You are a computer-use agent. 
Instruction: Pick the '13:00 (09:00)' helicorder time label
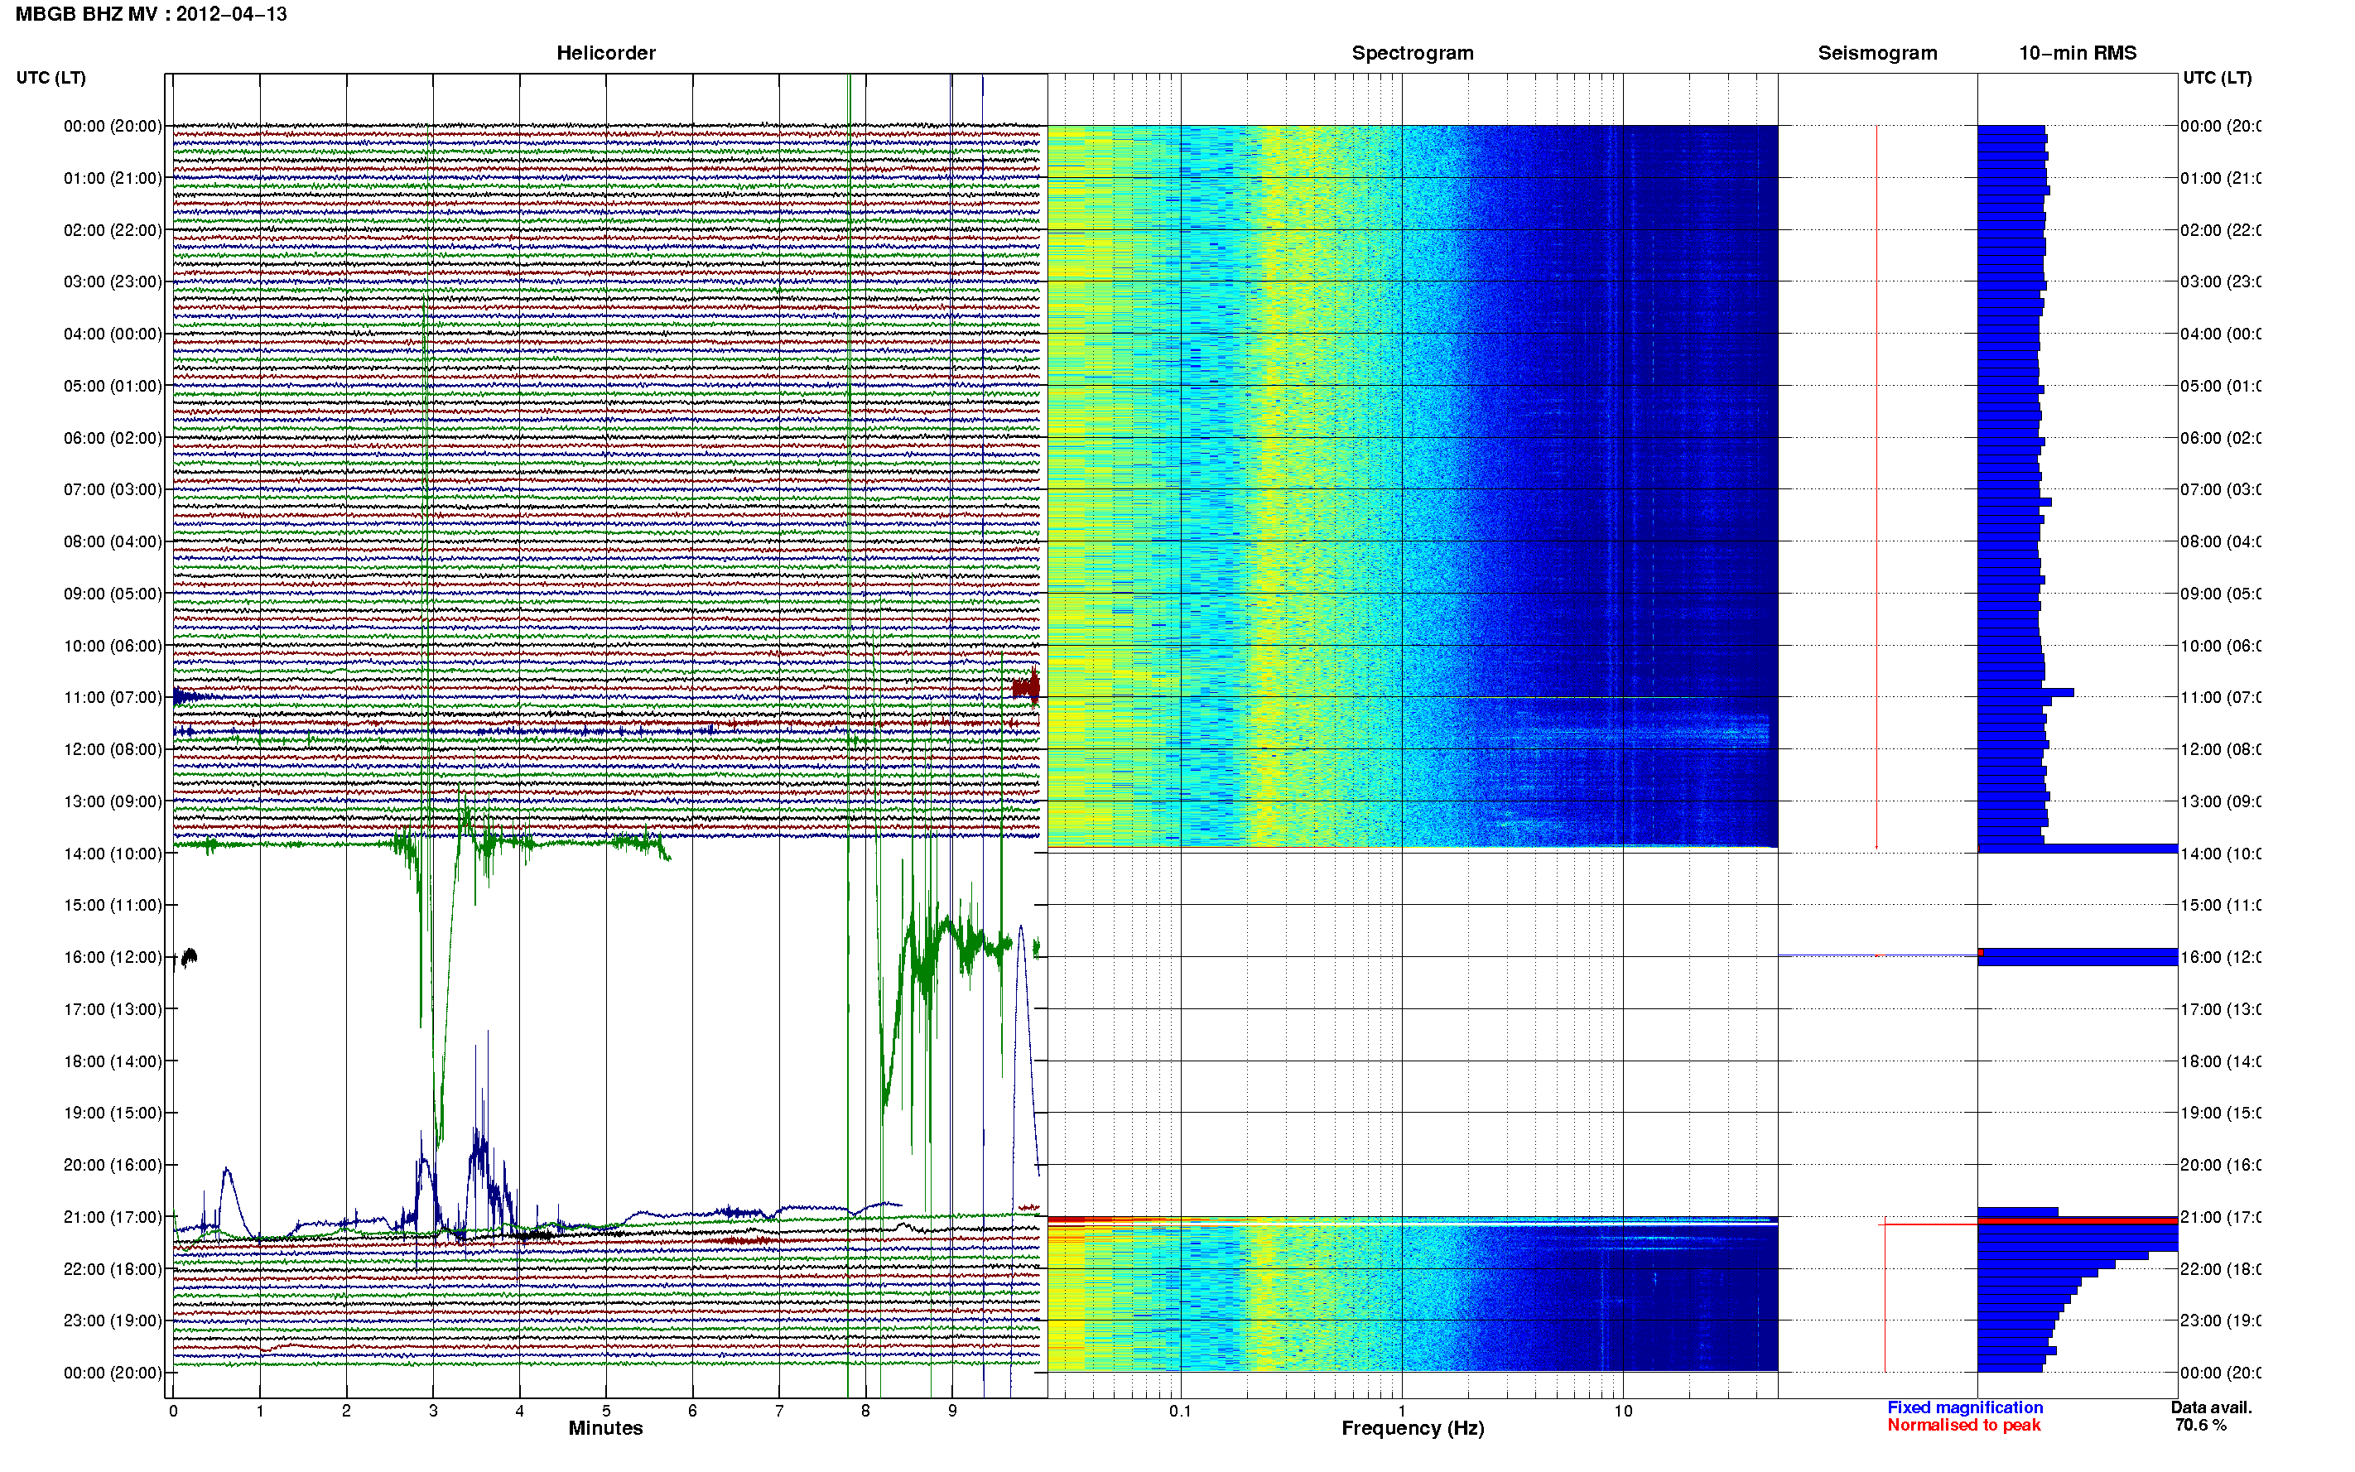coord(113,801)
